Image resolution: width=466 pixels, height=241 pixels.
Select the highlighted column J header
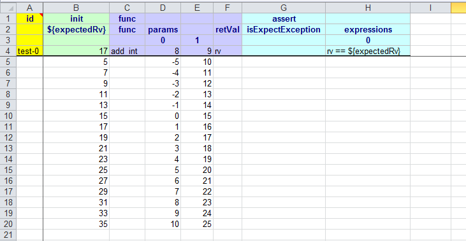[458, 8]
